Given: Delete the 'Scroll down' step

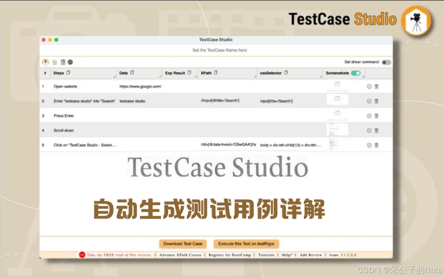Looking at the screenshot, I should pyautogui.click(x=377, y=130).
